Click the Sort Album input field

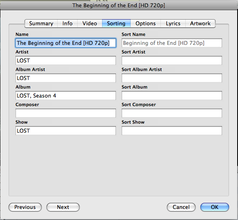point(172,96)
